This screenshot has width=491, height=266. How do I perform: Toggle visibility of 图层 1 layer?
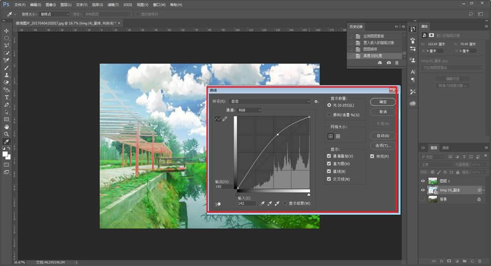[x=423, y=181]
